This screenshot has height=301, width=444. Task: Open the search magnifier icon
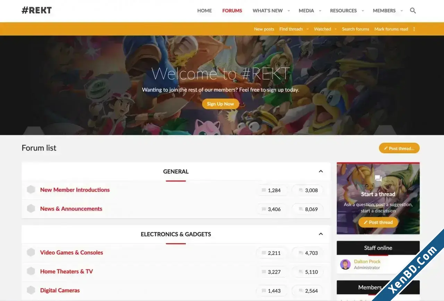pyautogui.click(x=413, y=11)
